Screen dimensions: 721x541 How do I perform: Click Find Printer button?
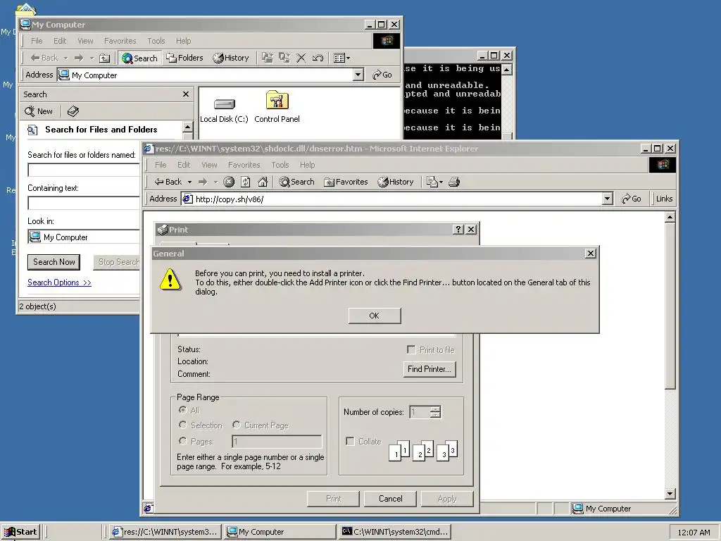pos(429,369)
